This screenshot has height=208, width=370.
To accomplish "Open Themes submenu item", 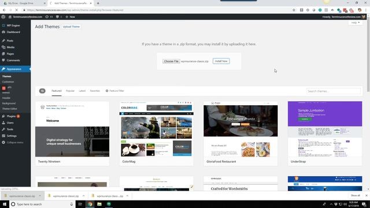I will click(6, 76).
